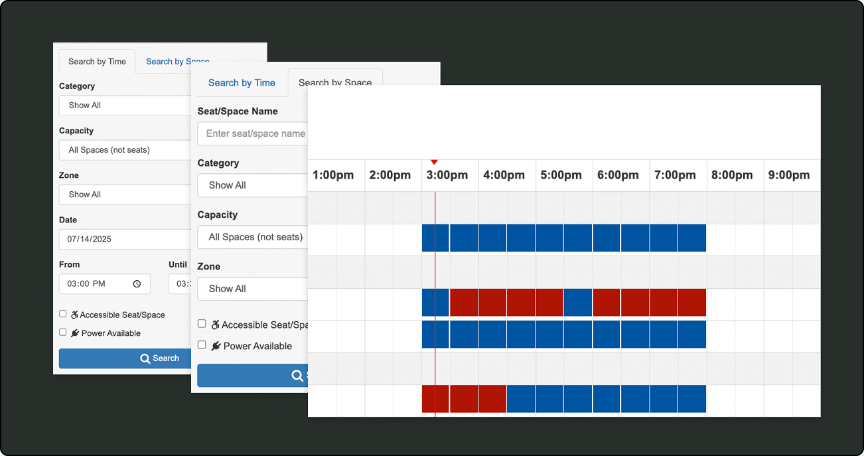Select the red 3:00pm slot in the grid

coord(435,399)
